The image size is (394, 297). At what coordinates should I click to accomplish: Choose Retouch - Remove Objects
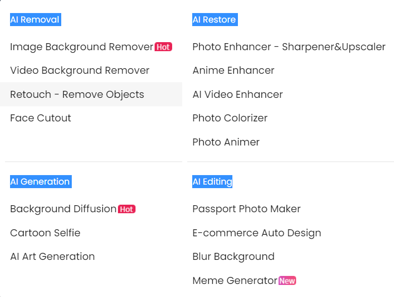(x=77, y=94)
